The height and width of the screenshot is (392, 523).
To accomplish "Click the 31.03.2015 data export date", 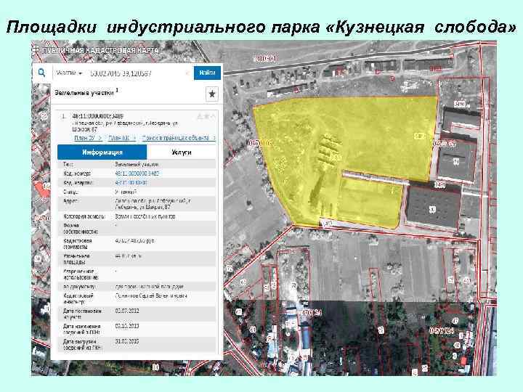I will [x=127, y=341].
